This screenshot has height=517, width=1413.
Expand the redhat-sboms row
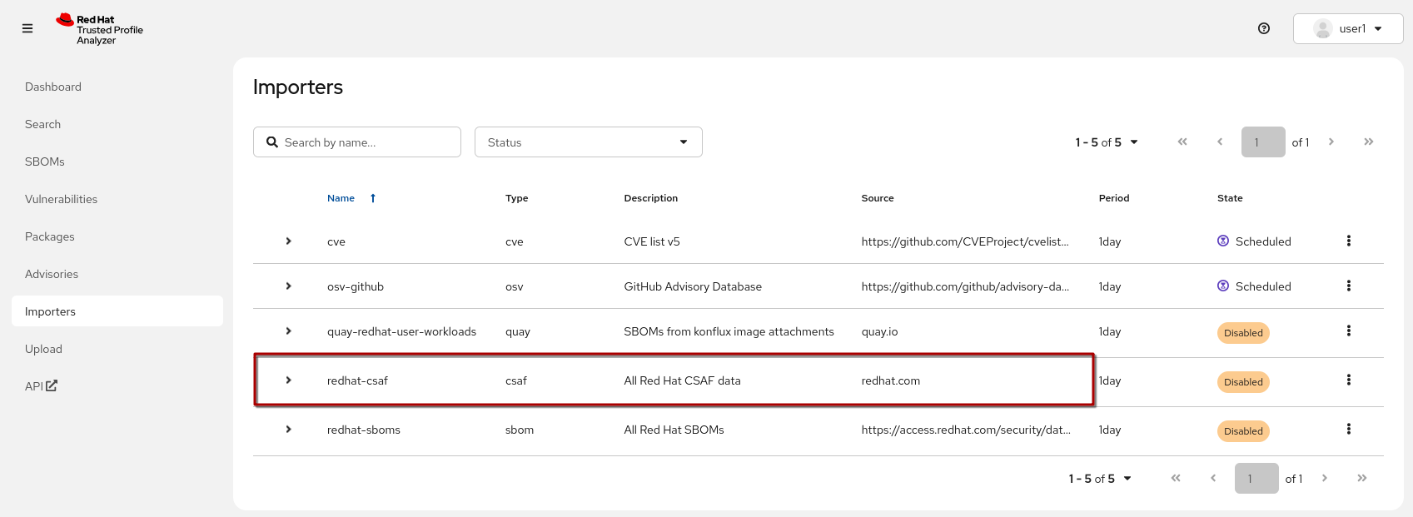[x=288, y=430]
